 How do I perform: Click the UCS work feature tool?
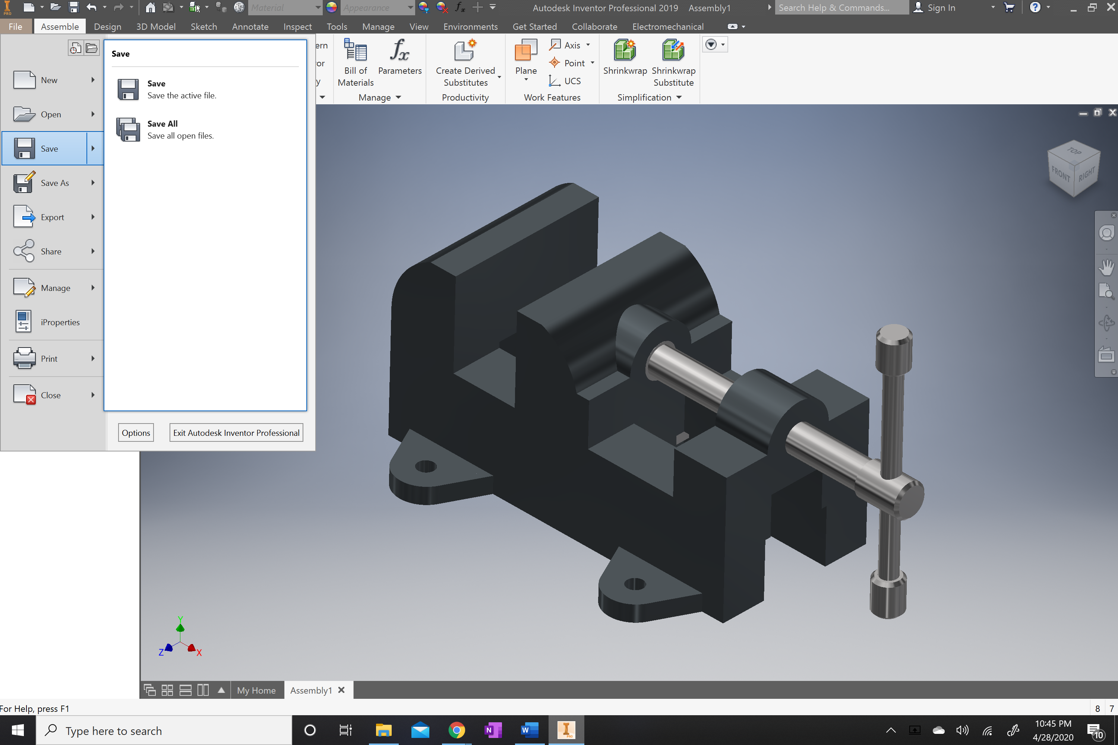tap(565, 81)
